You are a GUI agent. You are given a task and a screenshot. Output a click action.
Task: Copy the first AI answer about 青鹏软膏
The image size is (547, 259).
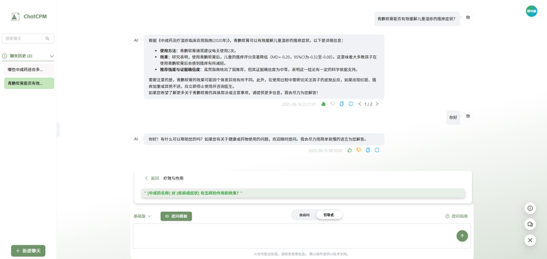[341, 104]
